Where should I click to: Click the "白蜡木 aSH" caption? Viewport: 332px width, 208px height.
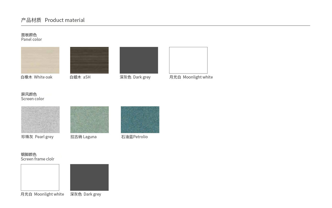point(80,77)
